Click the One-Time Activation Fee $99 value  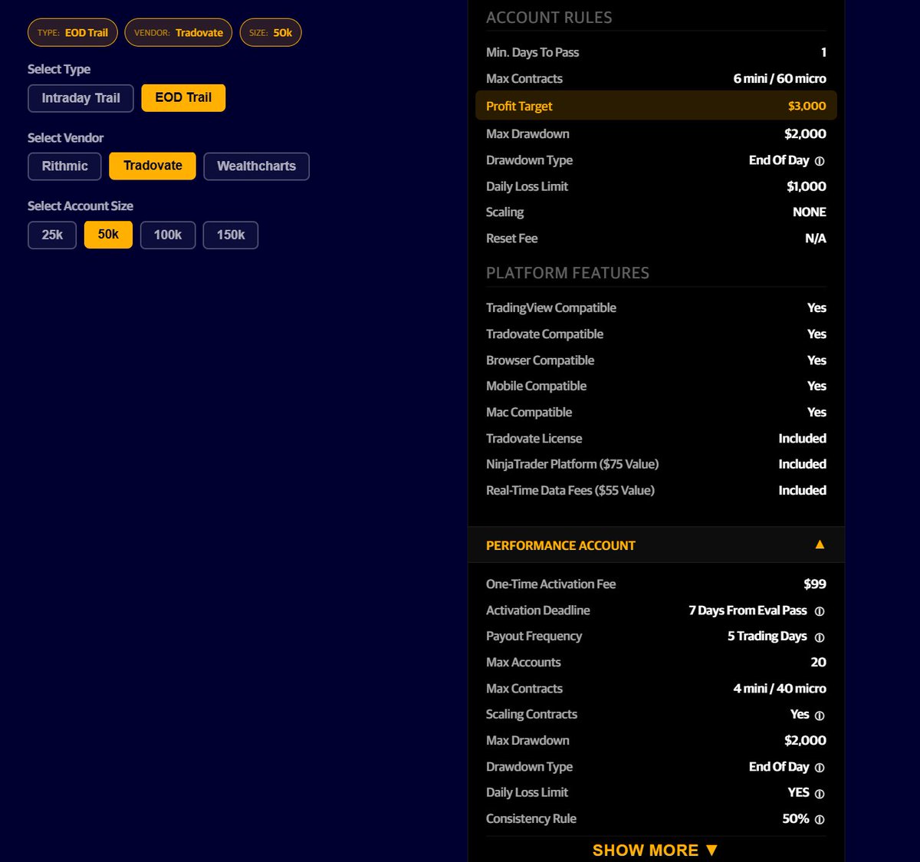point(815,584)
